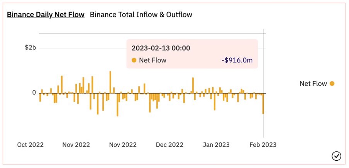
Task: Click the tallest positive bar in November
Action: (110, 82)
